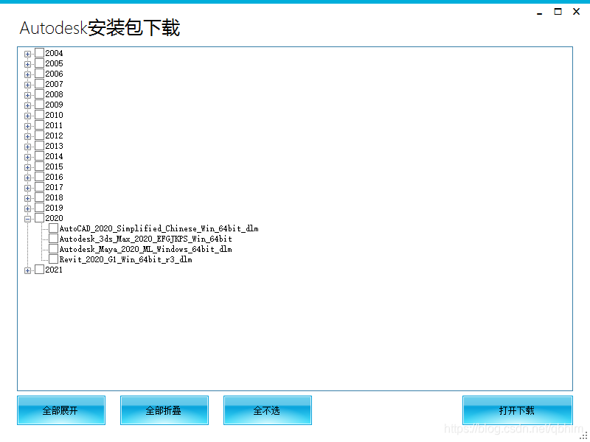
Task: Check the AutoCAD_2020_Simplified_Chinese_Win_64bit_dlm box
Action: pos(53,228)
